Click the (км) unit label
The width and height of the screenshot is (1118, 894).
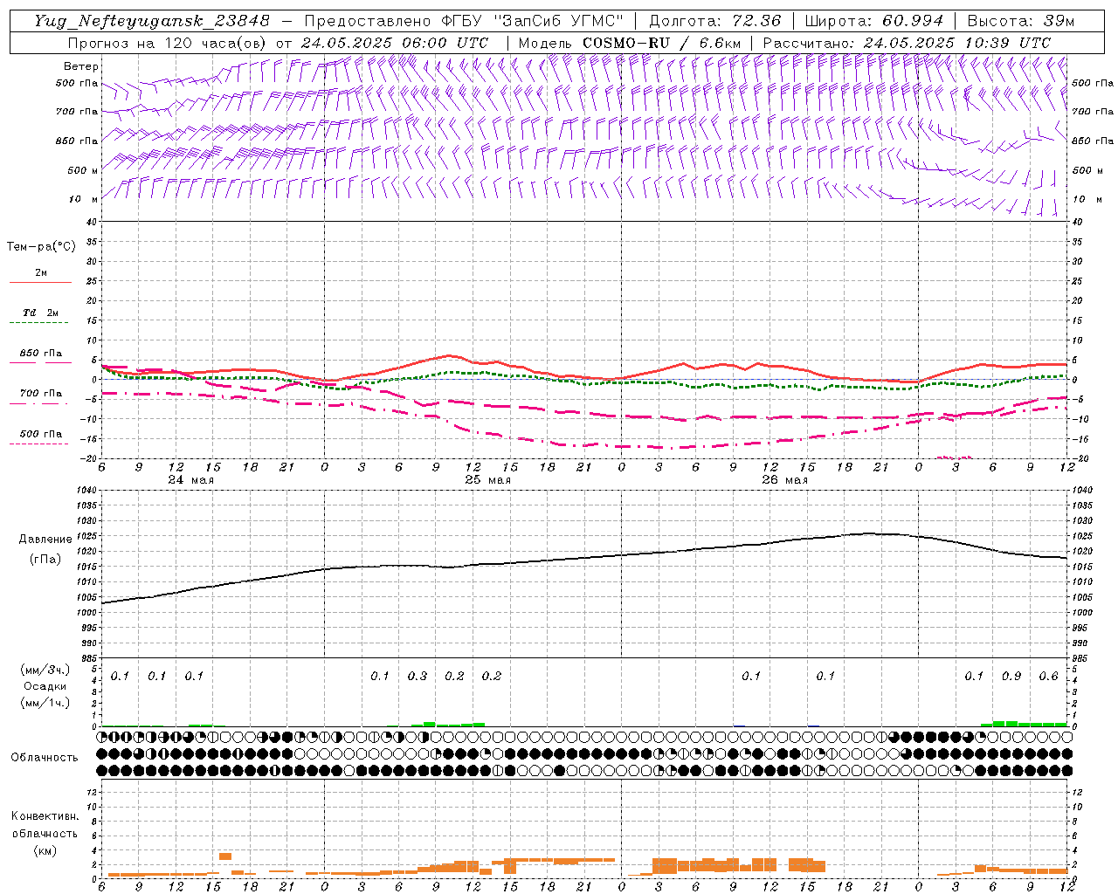click(45, 850)
